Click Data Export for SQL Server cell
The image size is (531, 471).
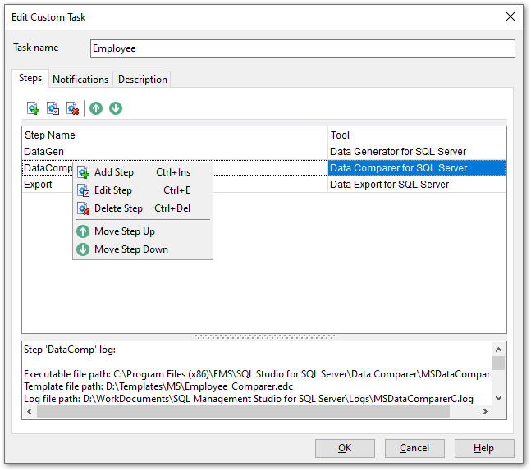tap(417, 185)
